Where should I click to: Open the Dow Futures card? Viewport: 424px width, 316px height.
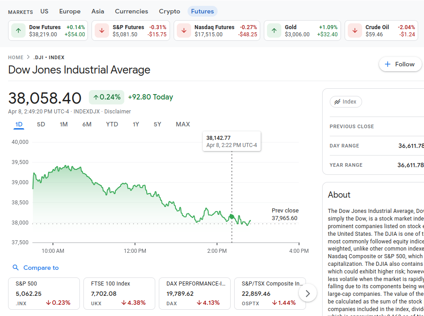point(48,30)
